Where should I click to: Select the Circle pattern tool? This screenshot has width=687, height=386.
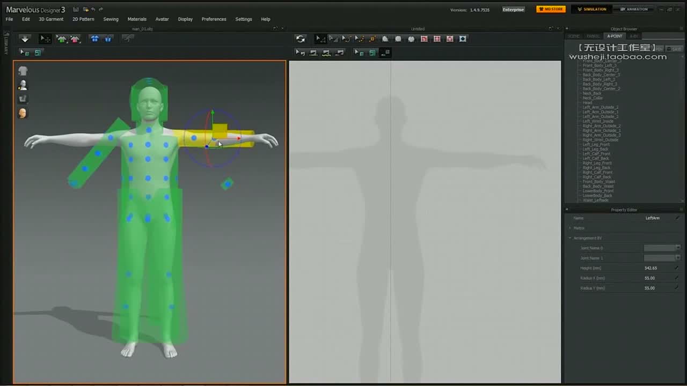pyautogui.click(x=411, y=39)
